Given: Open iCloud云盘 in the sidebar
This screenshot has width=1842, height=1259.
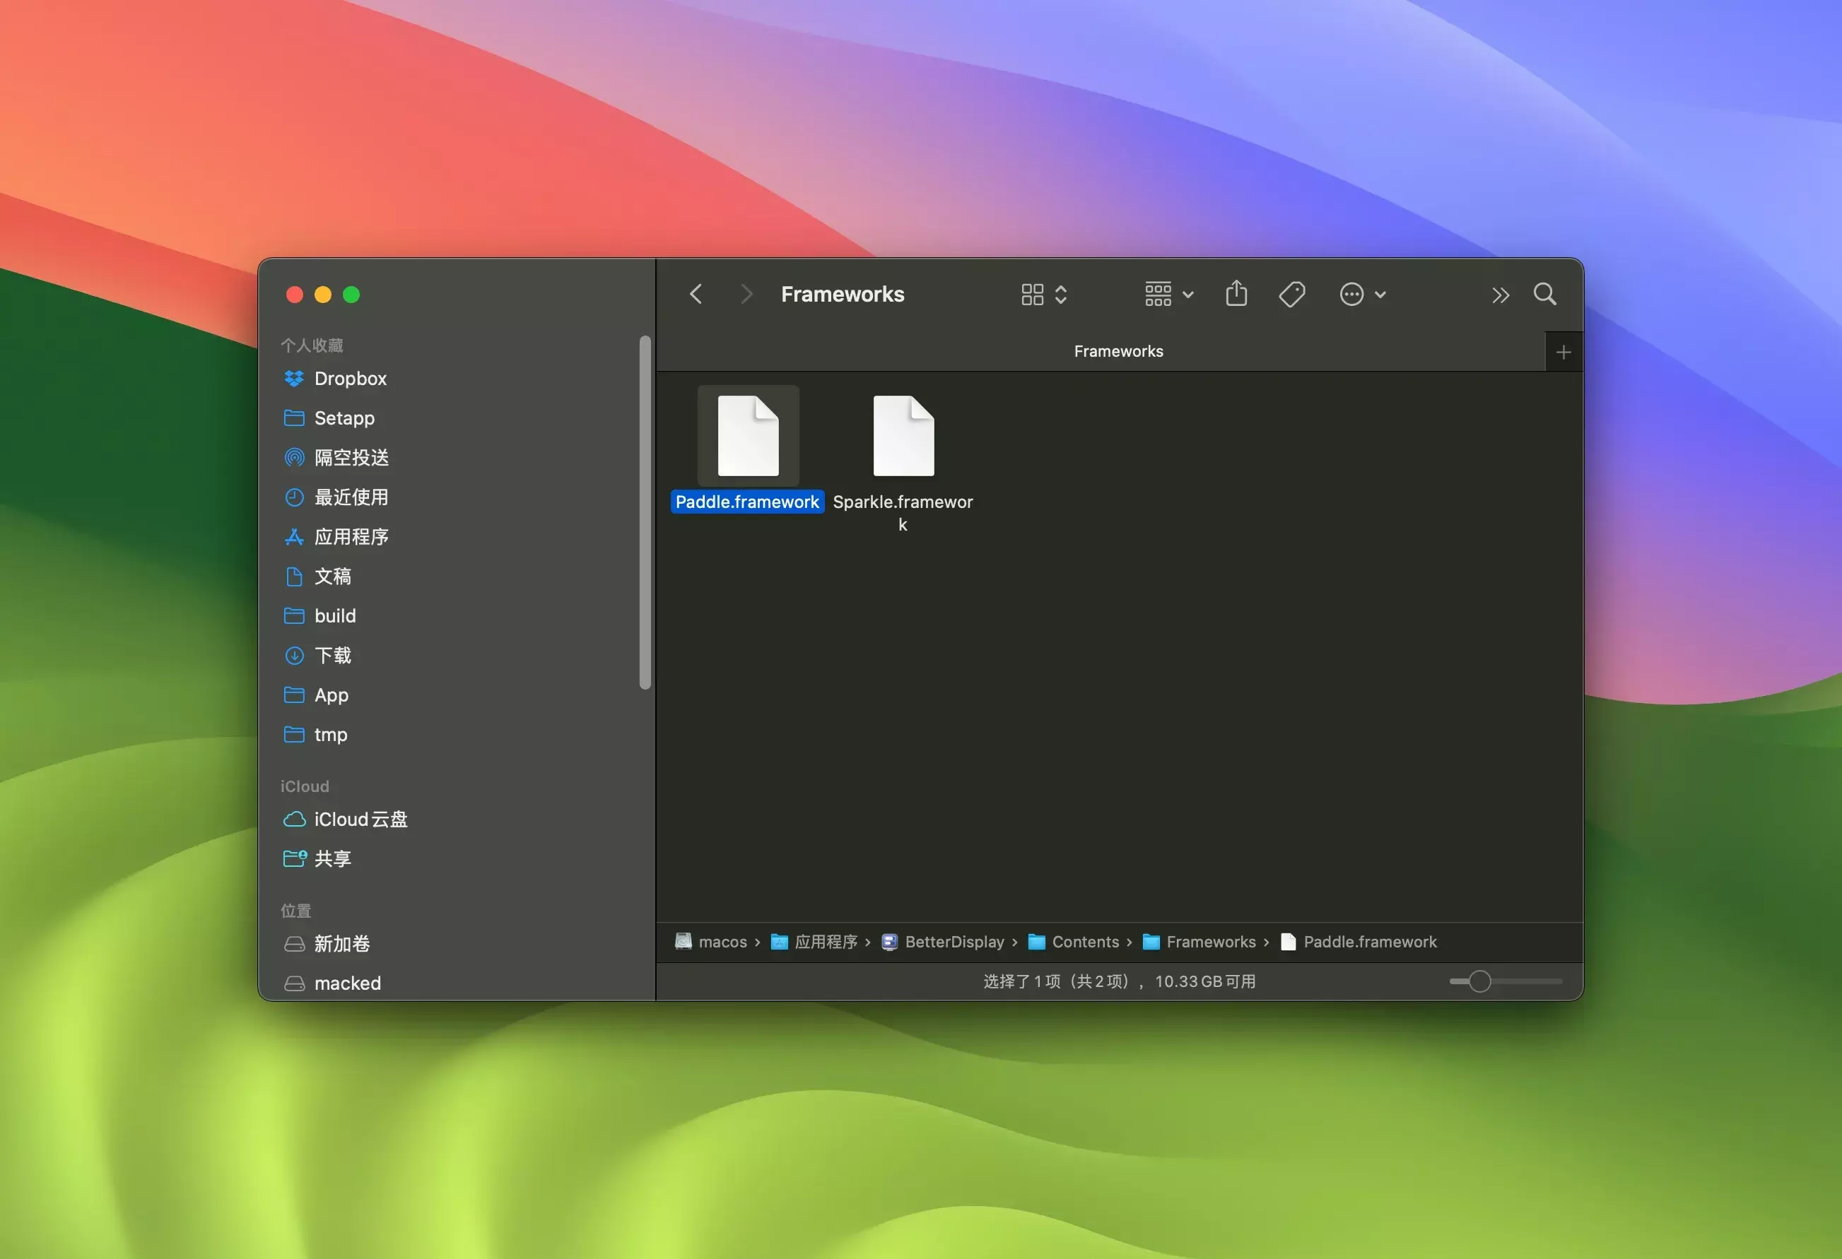Looking at the screenshot, I should pos(360,820).
